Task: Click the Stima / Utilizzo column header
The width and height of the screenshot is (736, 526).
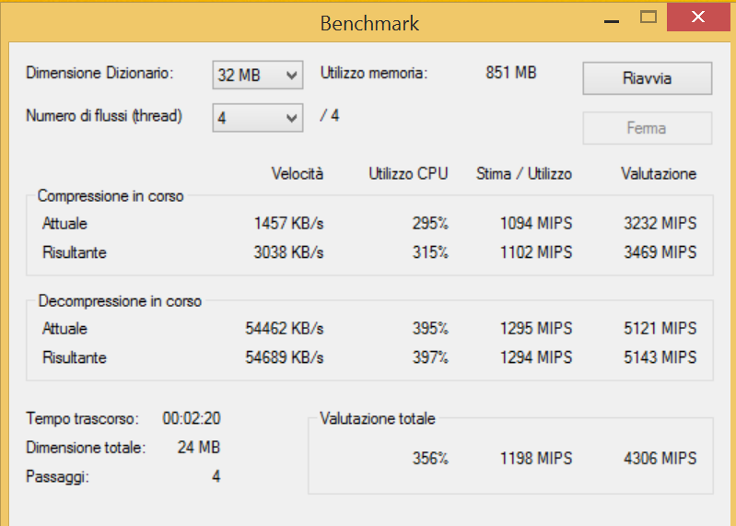Action: coord(524,173)
